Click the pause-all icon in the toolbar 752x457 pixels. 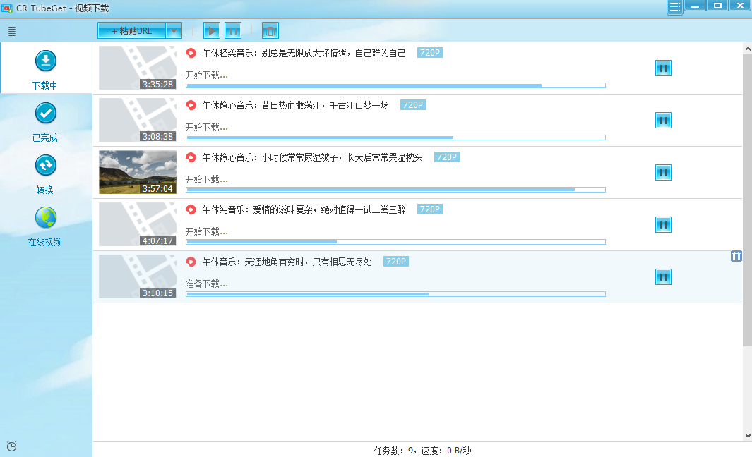pos(233,30)
